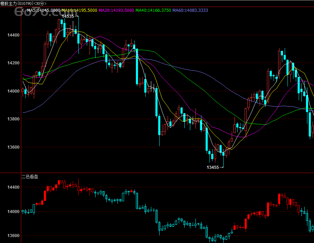Image resolution: width=314 pixels, height=243 pixels.
Task: Click the 13600 axis label in lower sub-chart
Action: coord(13,236)
